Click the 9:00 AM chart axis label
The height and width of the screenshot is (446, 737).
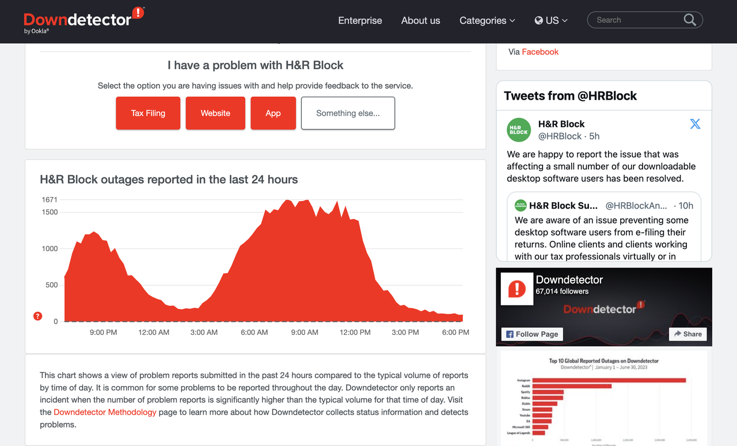tap(305, 332)
